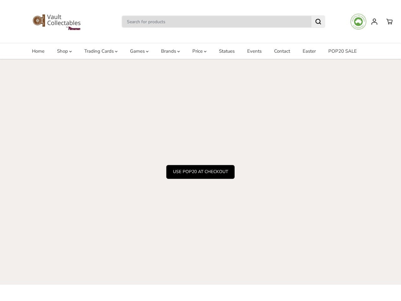Open the shopping cart icon
The image size is (401, 301).
(x=389, y=22)
